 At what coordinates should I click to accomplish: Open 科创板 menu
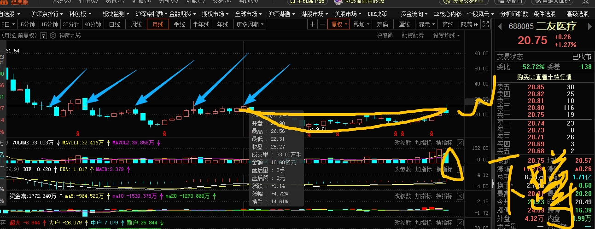click(x=80, y=14)
